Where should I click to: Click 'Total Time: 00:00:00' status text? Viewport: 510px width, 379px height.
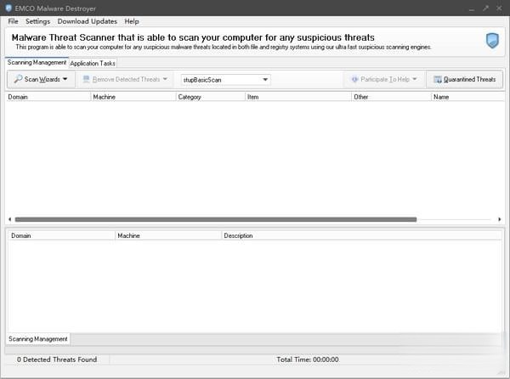tap(308, 359)
